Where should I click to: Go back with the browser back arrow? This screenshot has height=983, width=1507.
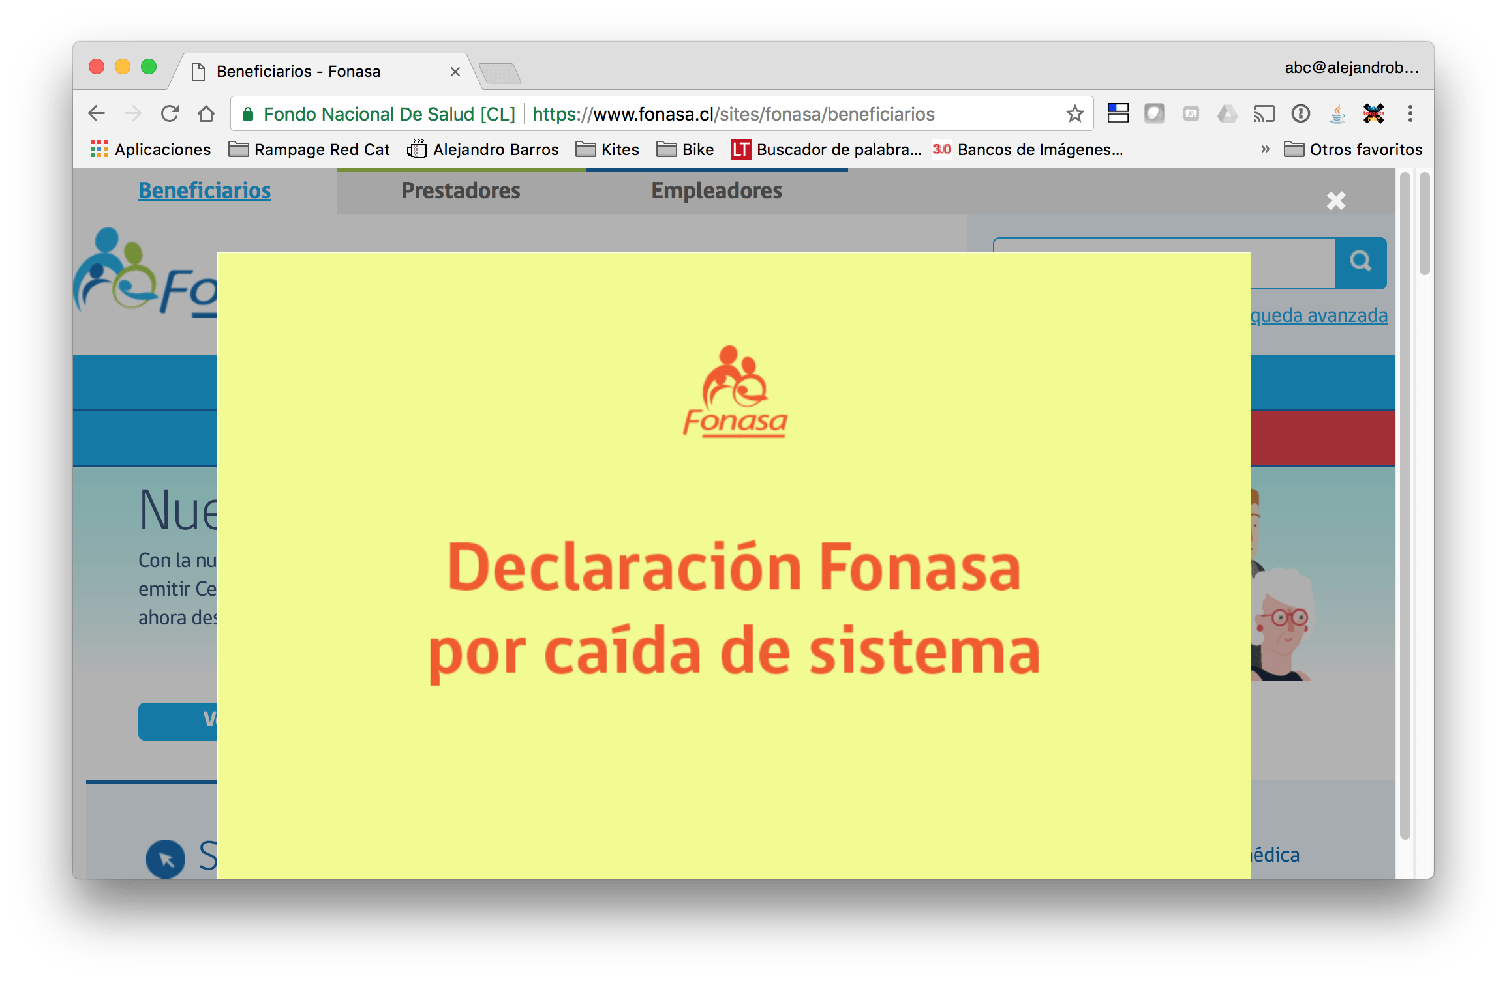[97, 114]
